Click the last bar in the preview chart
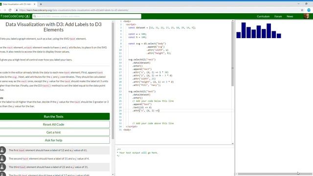Image resolution: width=313 pixels, height=176 pixels. pyautogui.click(x=279, y=36)
